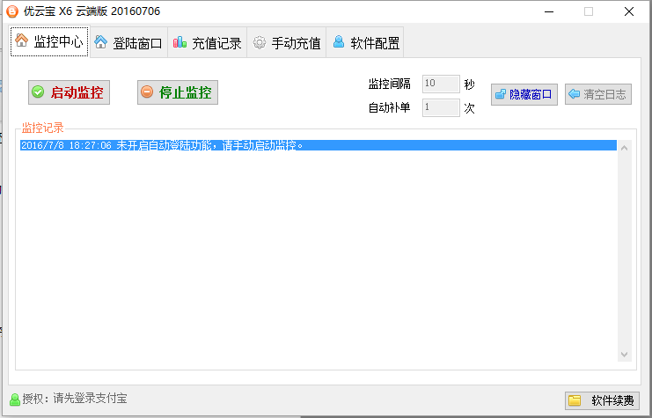The width and height of the screenshot is (652, 418).
Task: Click the house icon on 监控中心 tab
Action: 23,42
